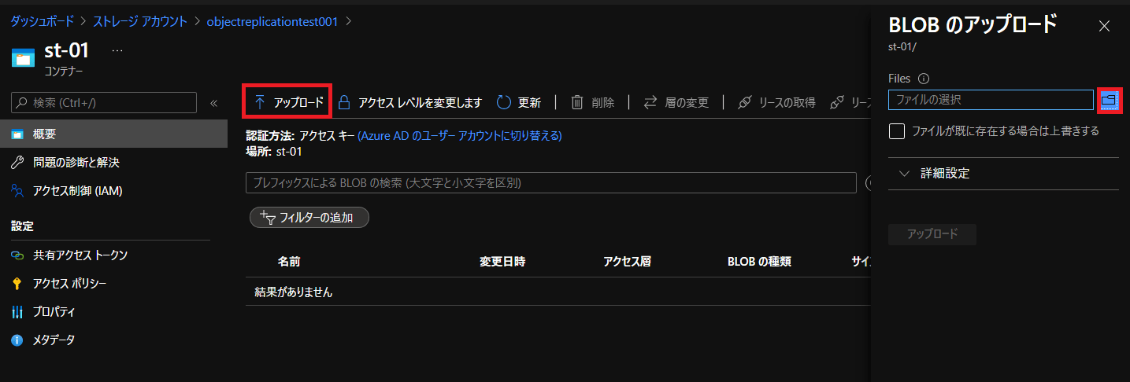This screenshot has height=382, width=1130.
Task: Click the プレフィックスによる BLOB の検索 field
Action: (550, 182)
